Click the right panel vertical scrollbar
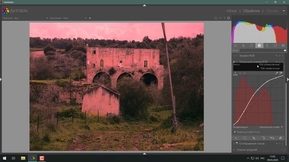 (x=286, y=114)
